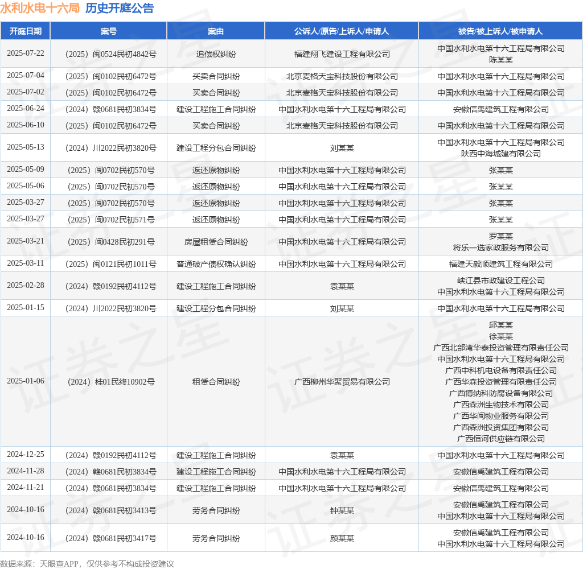Click the date 2025-07-02
The image size is (583, 569).
(x=26, y=92)
